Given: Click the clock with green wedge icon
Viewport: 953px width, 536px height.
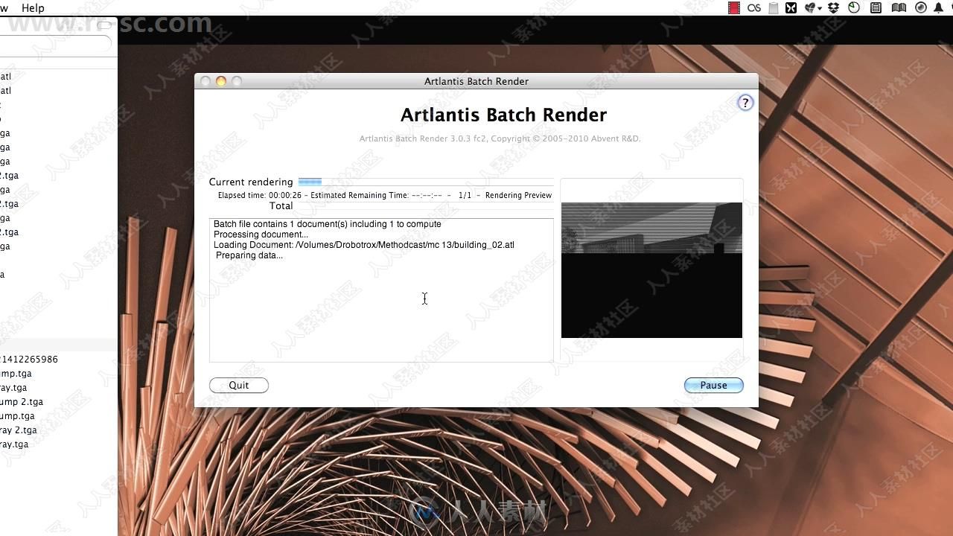Looking at the screenshot, I should pos(855,8).
